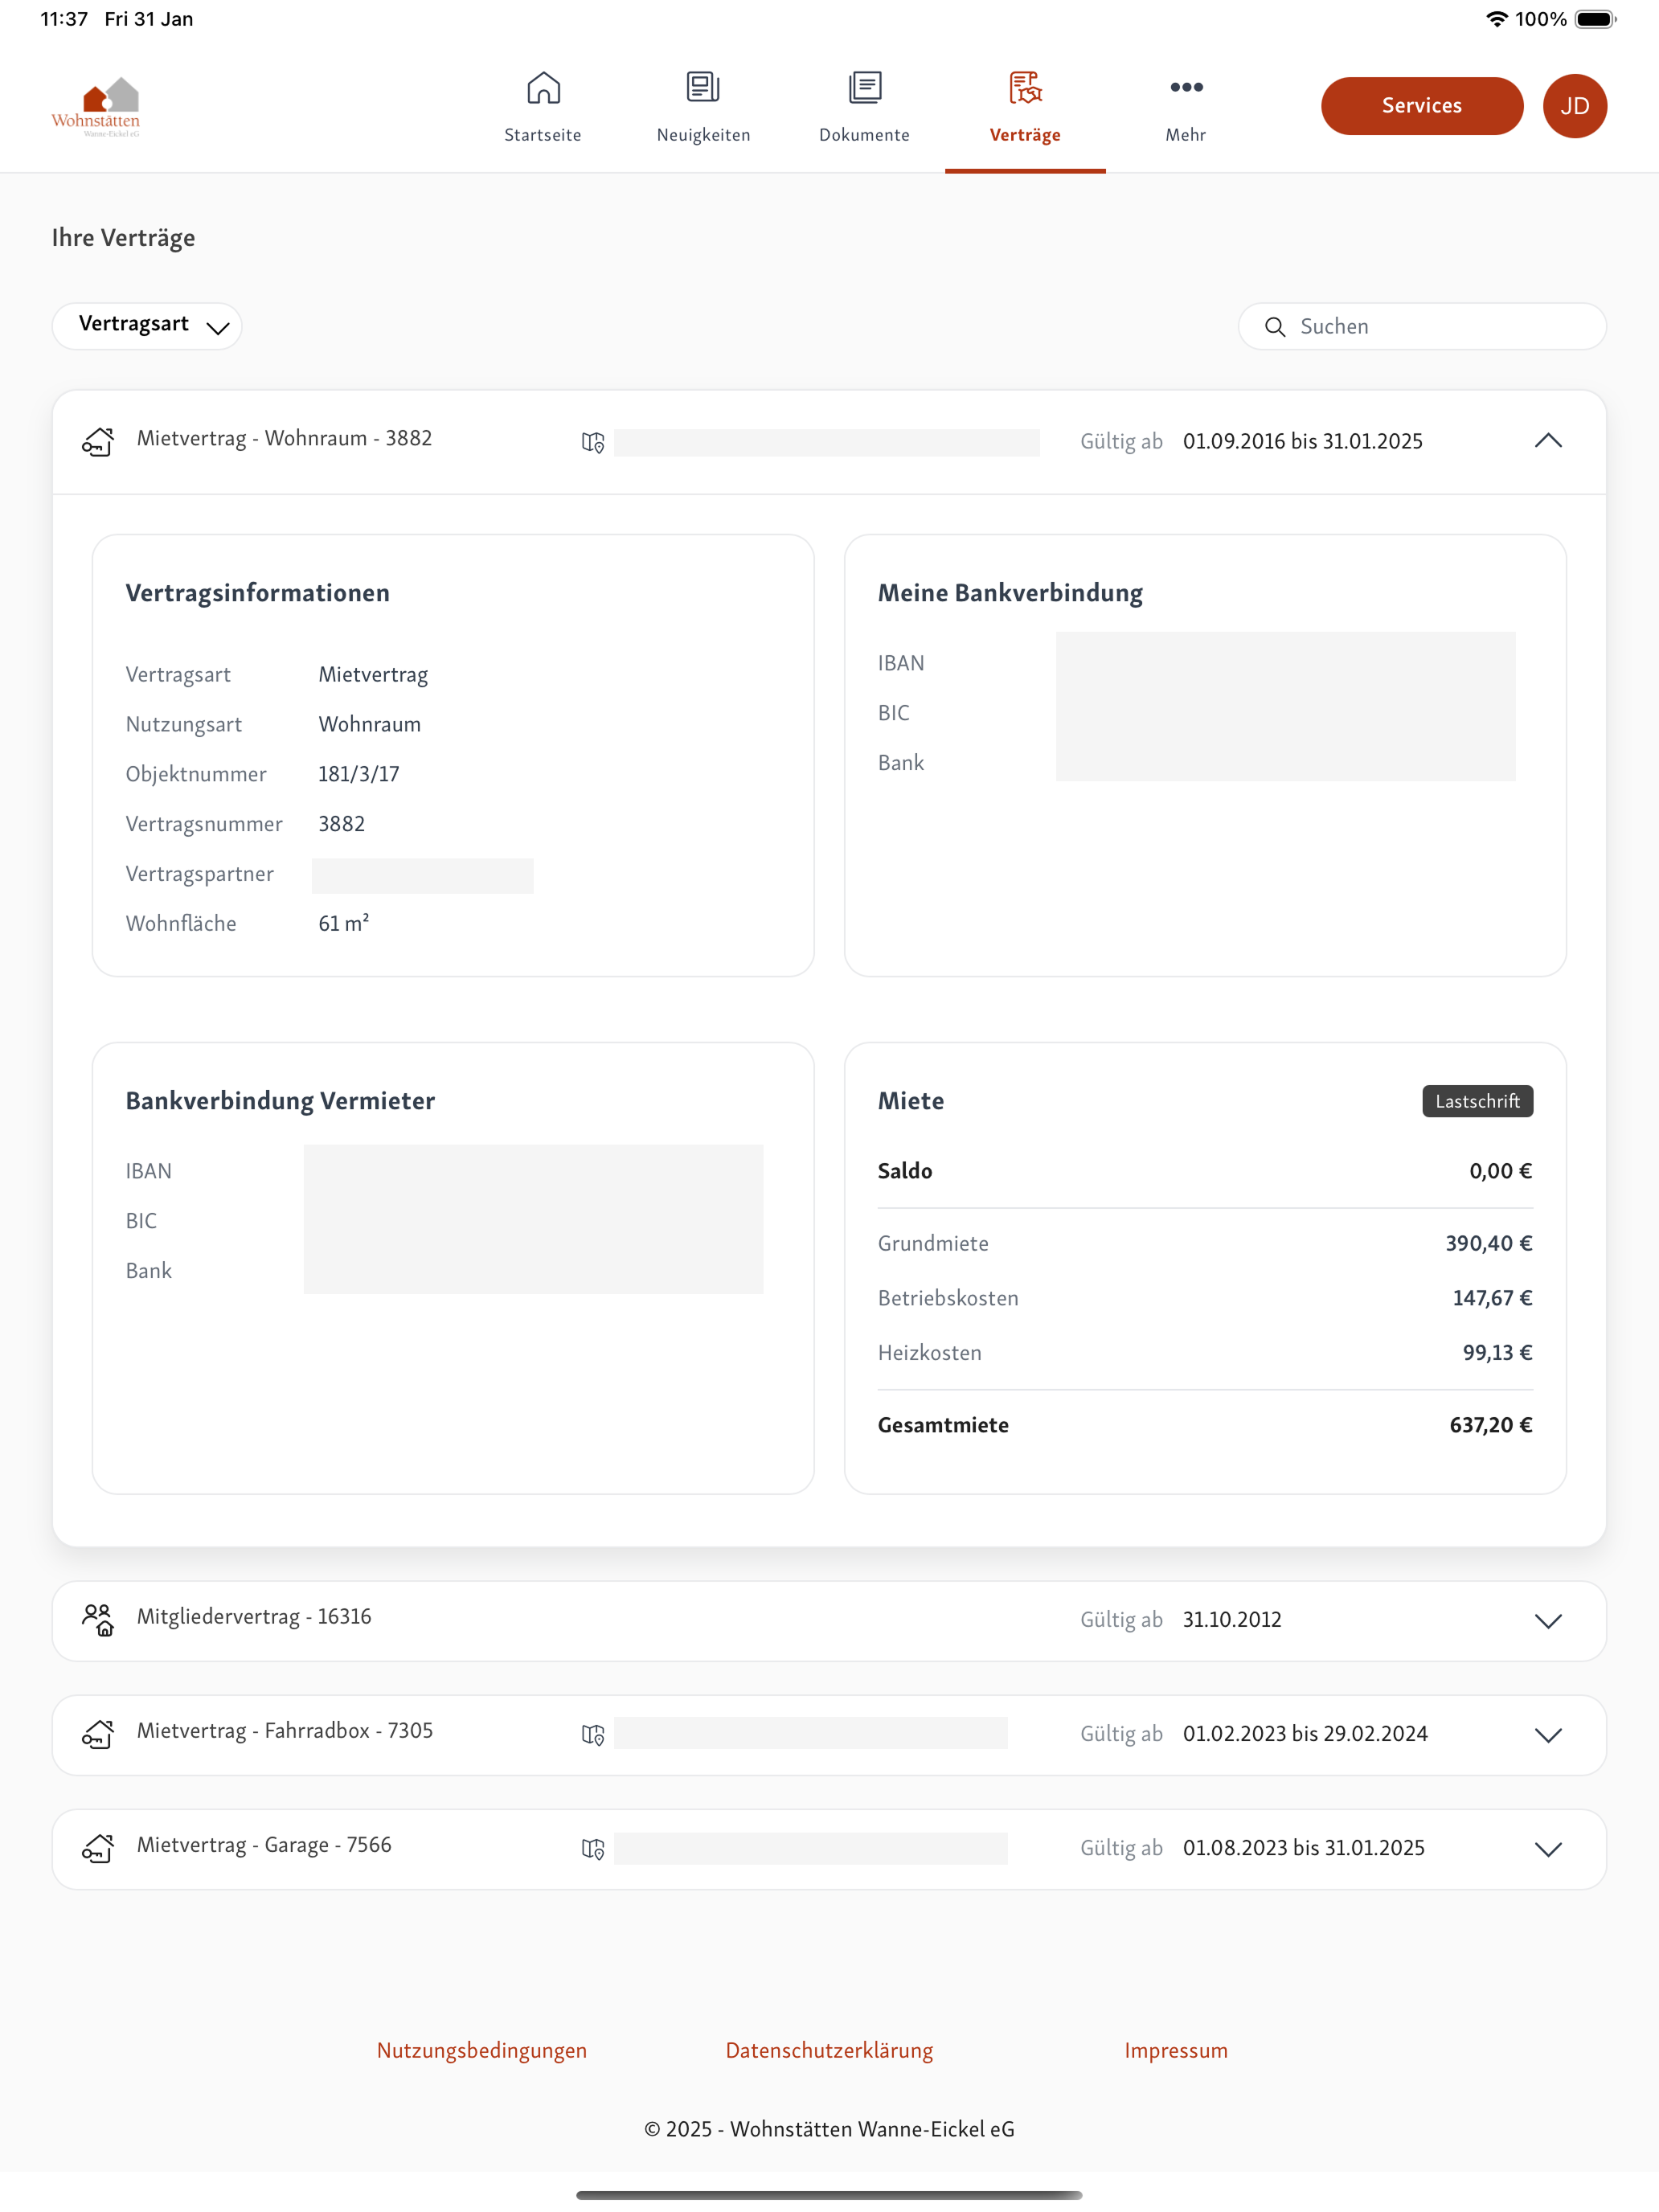Click the 'Mietvertrag - Wohnraum - 3882' title
The width and height of the screenshot is (1659, 2212).
click(284, 438)
